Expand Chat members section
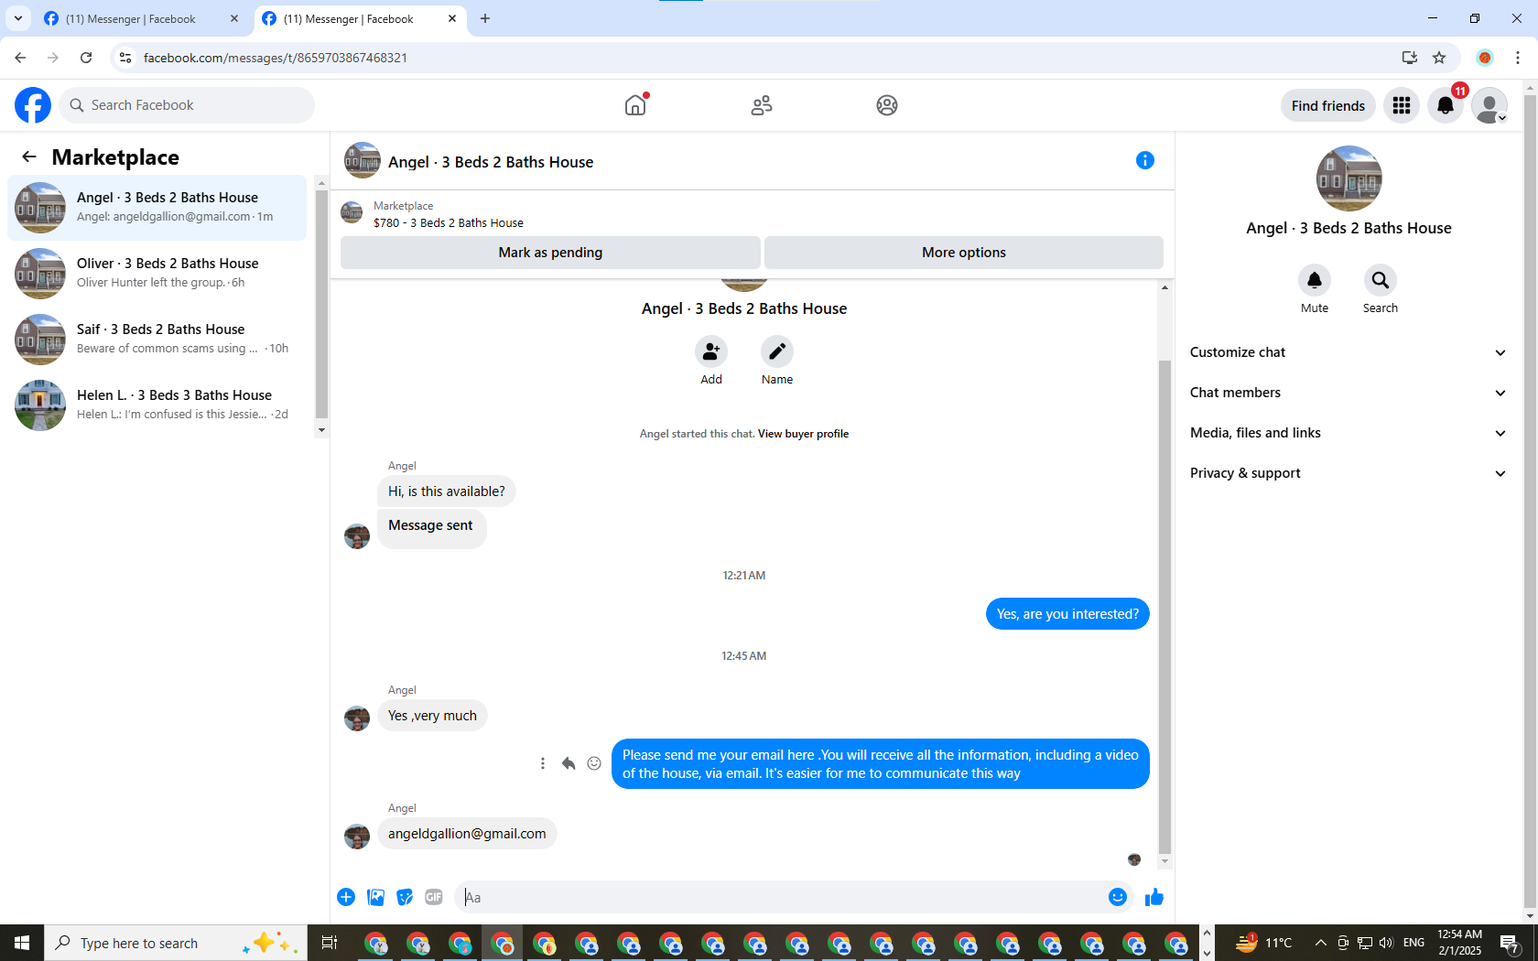Screen dimensions: 1538x961 [x=1348, y=393]
